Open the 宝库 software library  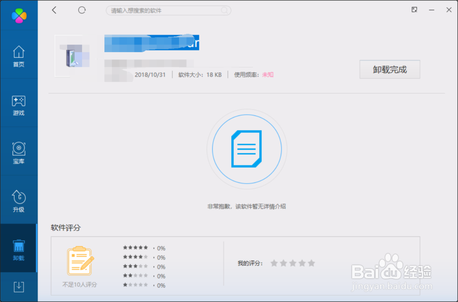(19, 153)
